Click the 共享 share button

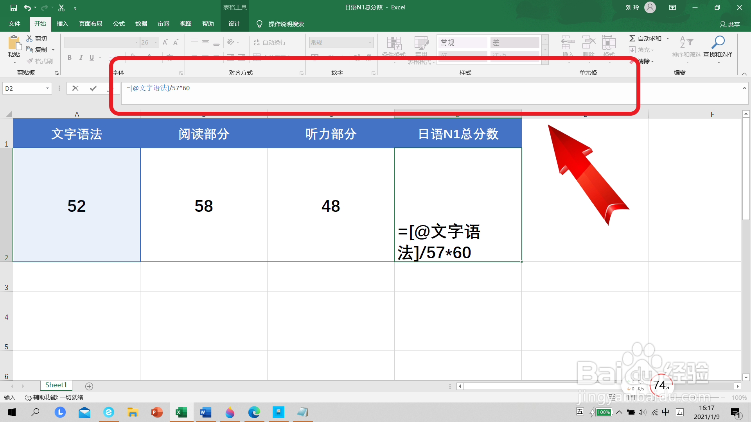730,24
